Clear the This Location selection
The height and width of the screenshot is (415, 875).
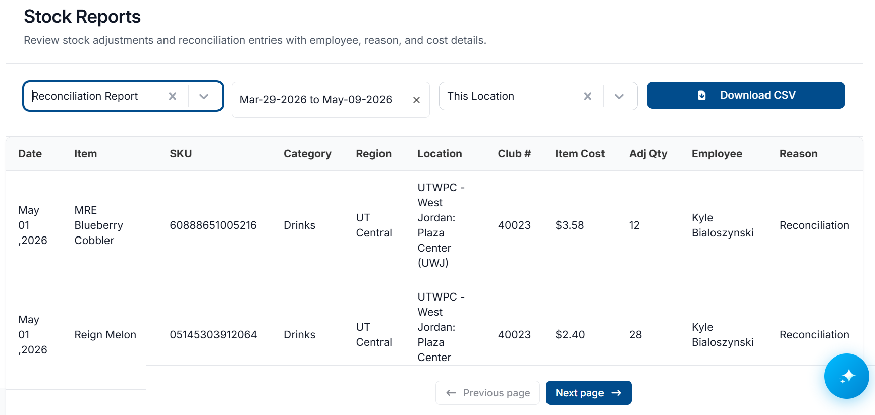pos(588,96)
